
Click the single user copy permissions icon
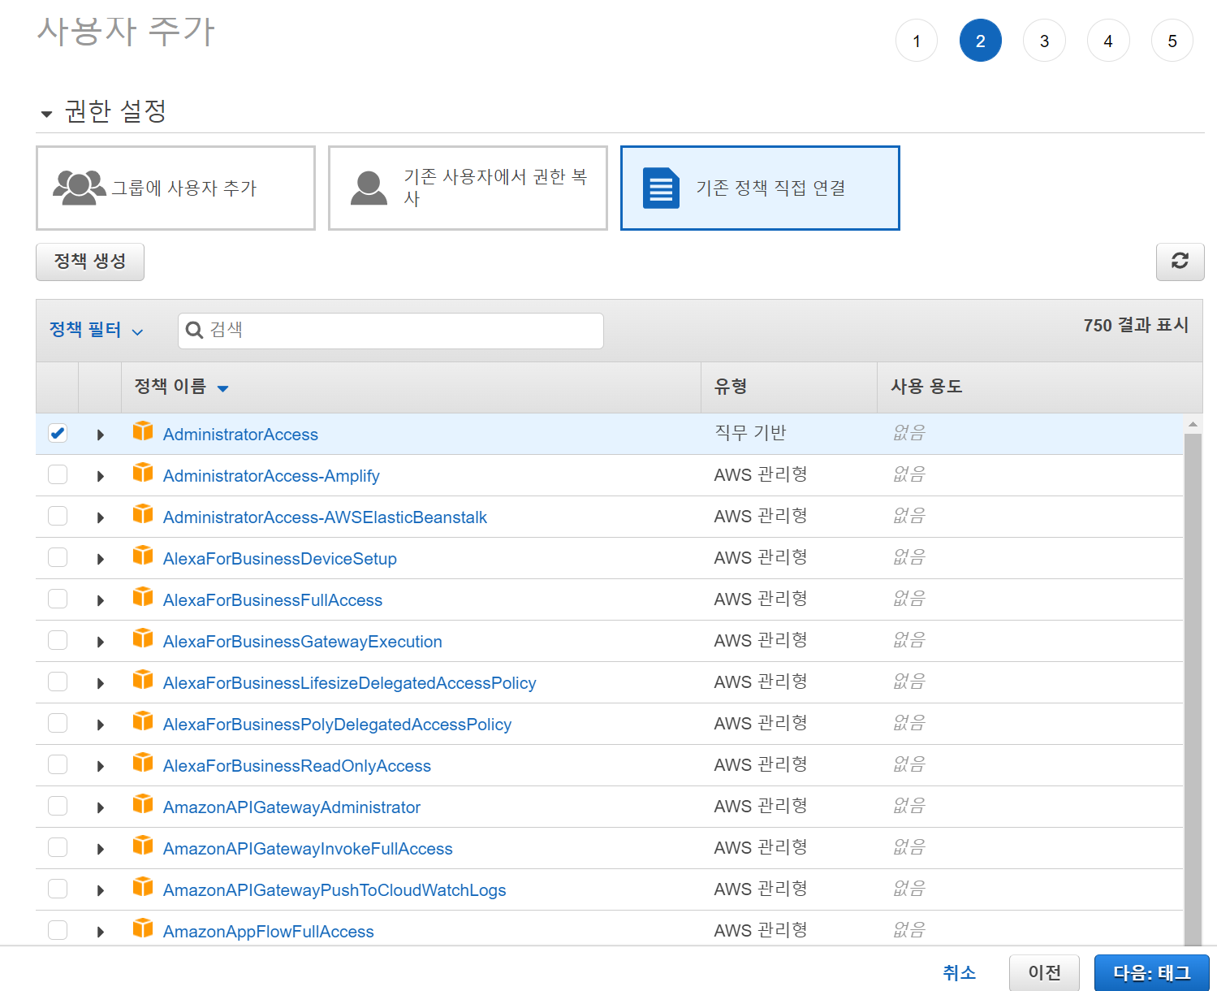pyautogui.click(x=369, y=188)
